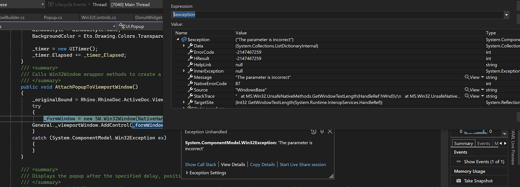Viewport: 520px width, 187px height.
Task: Click the Copy Details link
Action: click(x=262, y=164)
